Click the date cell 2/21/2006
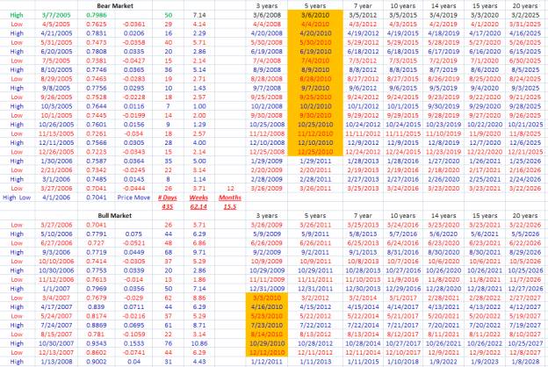This screenshot has height=367, width=548. 56,169
